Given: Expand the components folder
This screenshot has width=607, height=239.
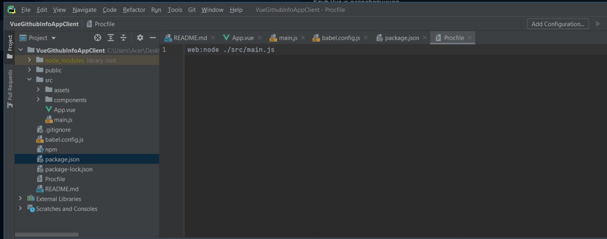Looking at the screenshot, I should [x=38, y=100].
